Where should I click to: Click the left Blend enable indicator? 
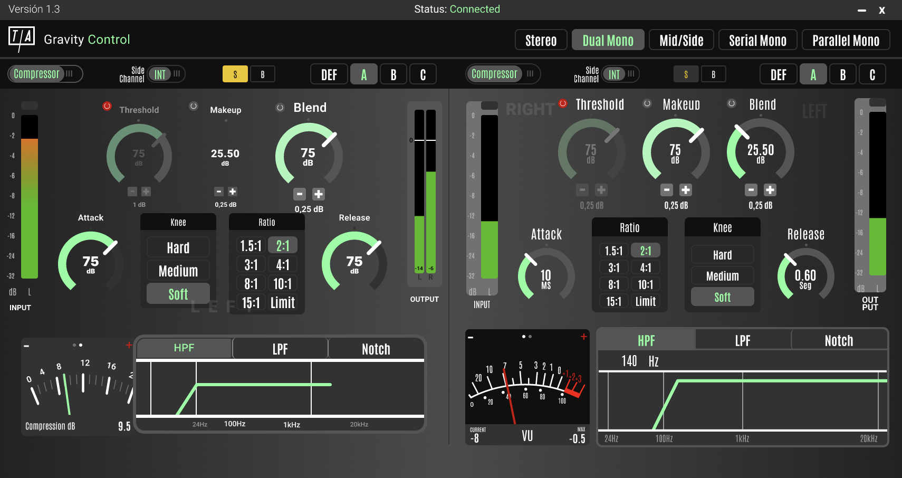280,108
